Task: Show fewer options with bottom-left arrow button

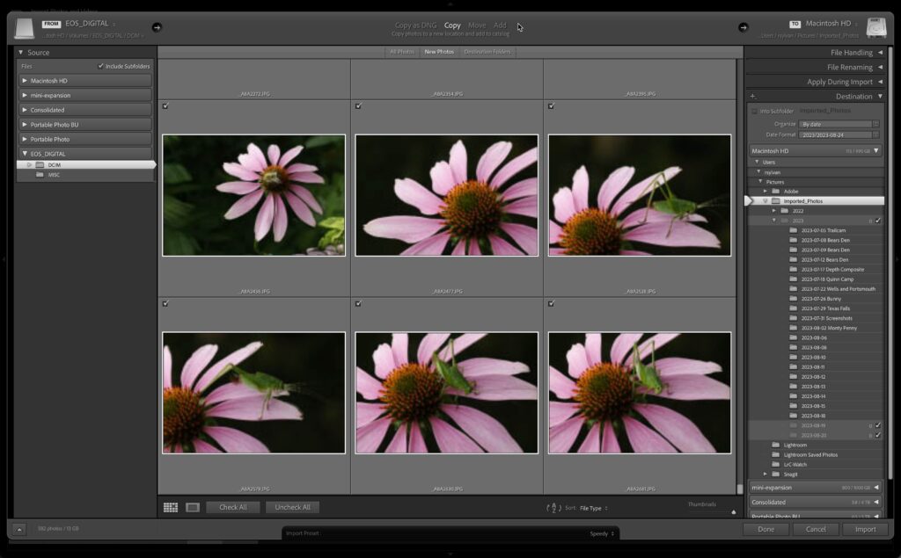Action: 19,530
